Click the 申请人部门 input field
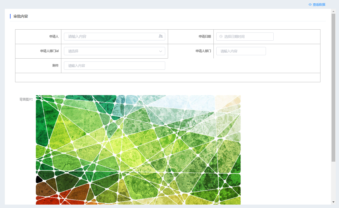 [x=241, y=51]
